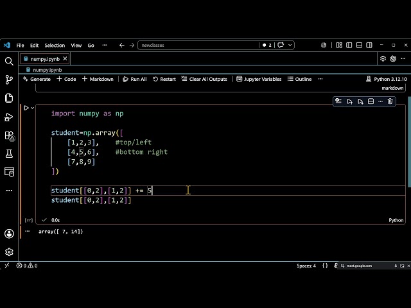This screenshot has width=411, height=308.
Task: Toggle the secondary side bar layout button
Action: point(369,46)
